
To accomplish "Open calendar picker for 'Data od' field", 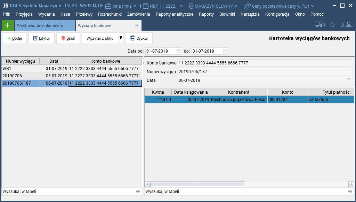I will [x=179, y=51].
